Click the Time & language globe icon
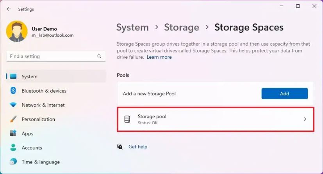 click(13, 162)
